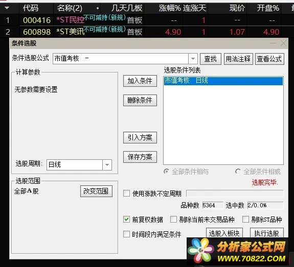This screenshot has height=267, width=294.
Task: Click 涨幅% value 4.90 for 600898
Action: [173, 32]
